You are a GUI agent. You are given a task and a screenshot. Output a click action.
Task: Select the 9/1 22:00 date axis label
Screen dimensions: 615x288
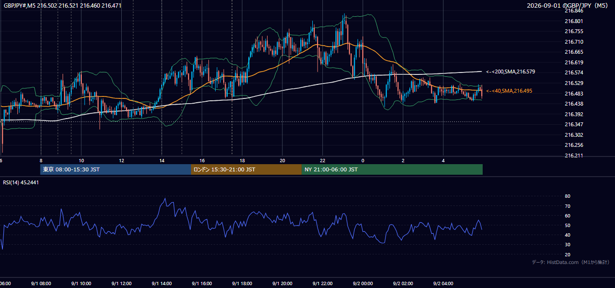pyautogui.click(x=323, y=284)
